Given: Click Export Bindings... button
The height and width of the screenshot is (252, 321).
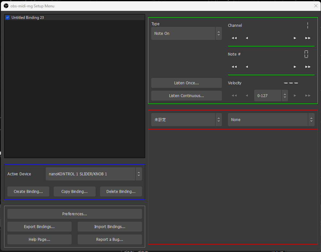Looking at the screenshot, I should pos(39,227).
